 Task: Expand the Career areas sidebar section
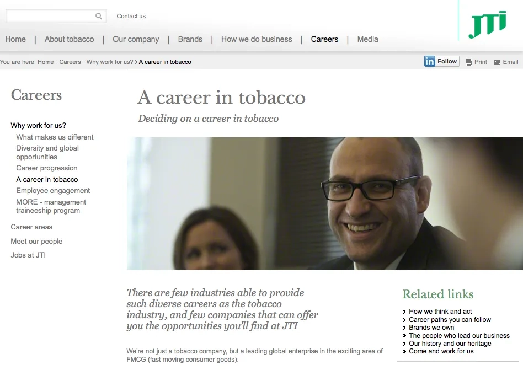[x=31, y=227]
